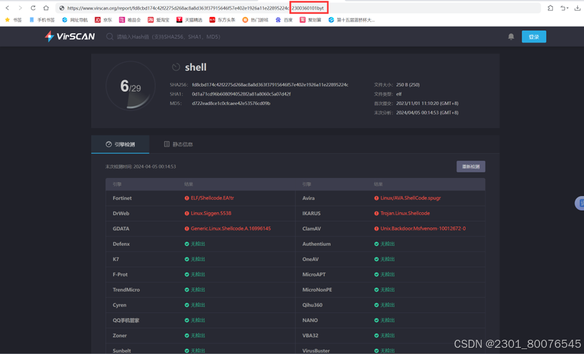Open the 爱淘宝 bookmark

(x=158, y=20)
